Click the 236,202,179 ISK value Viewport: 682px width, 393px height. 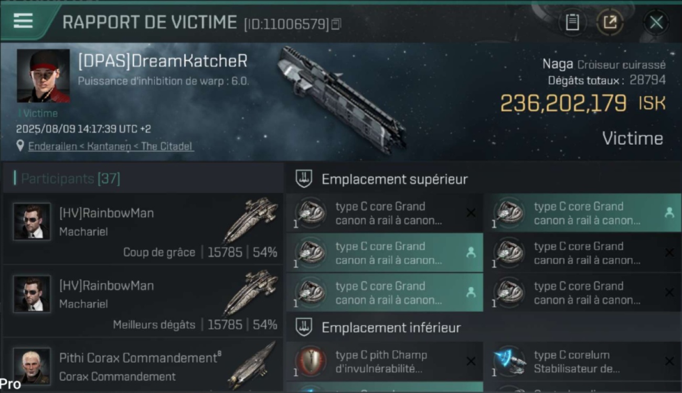[582, 103]
